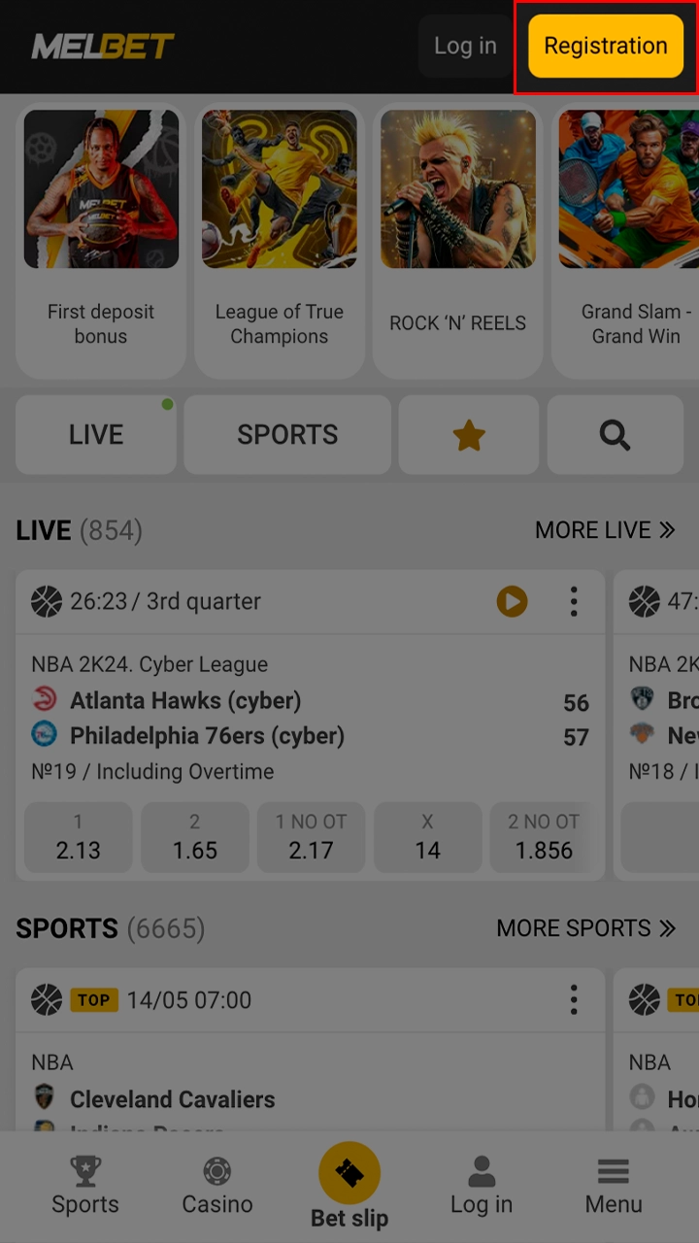The height and width of the screenshot is (1243, 699).
Task: Select odds 2.13 for outcome 1
Action: click(x=78, y=837)
